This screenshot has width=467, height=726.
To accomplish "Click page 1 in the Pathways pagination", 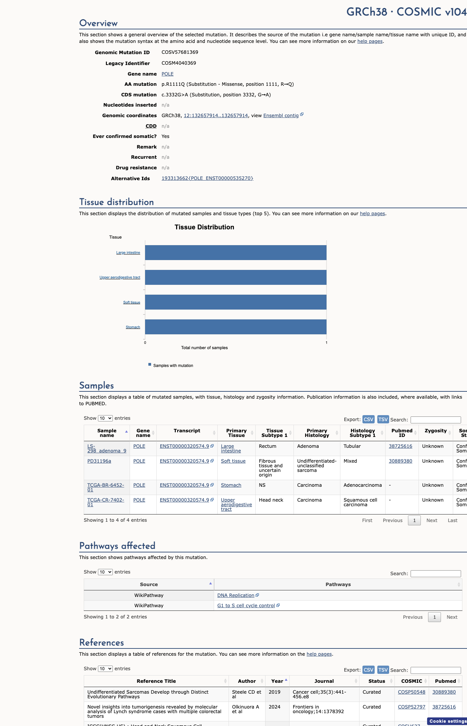I will click(x=434, y=617).
